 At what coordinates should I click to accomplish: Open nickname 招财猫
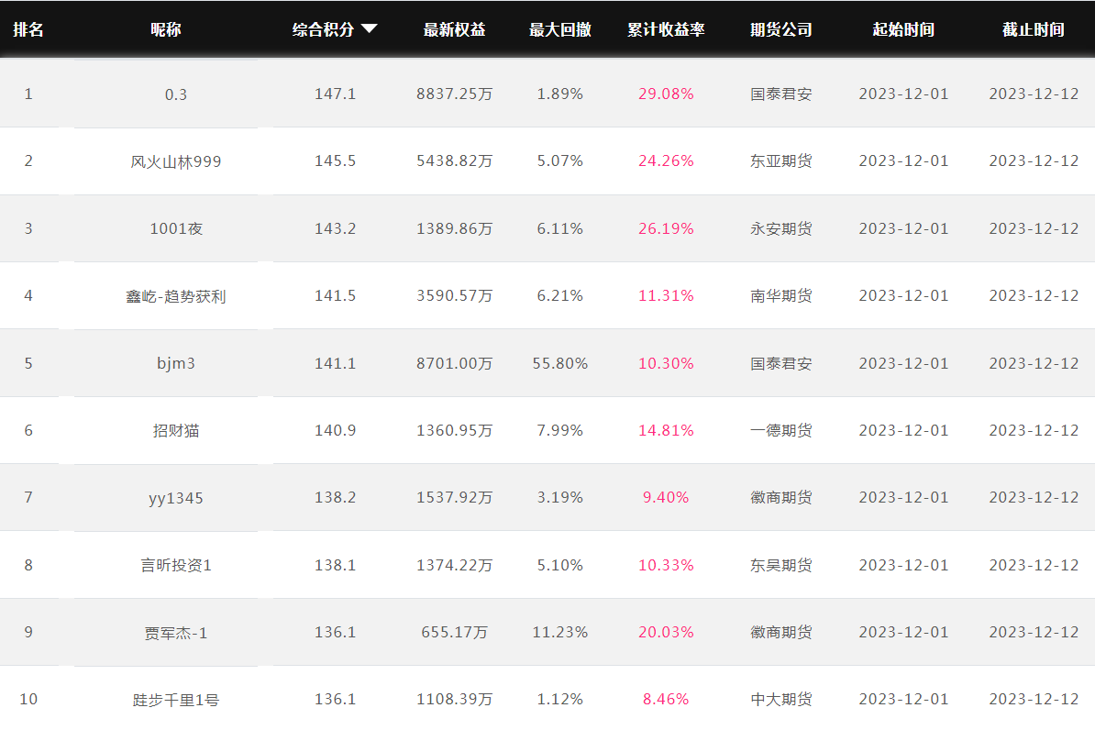(x=176, y=430)
